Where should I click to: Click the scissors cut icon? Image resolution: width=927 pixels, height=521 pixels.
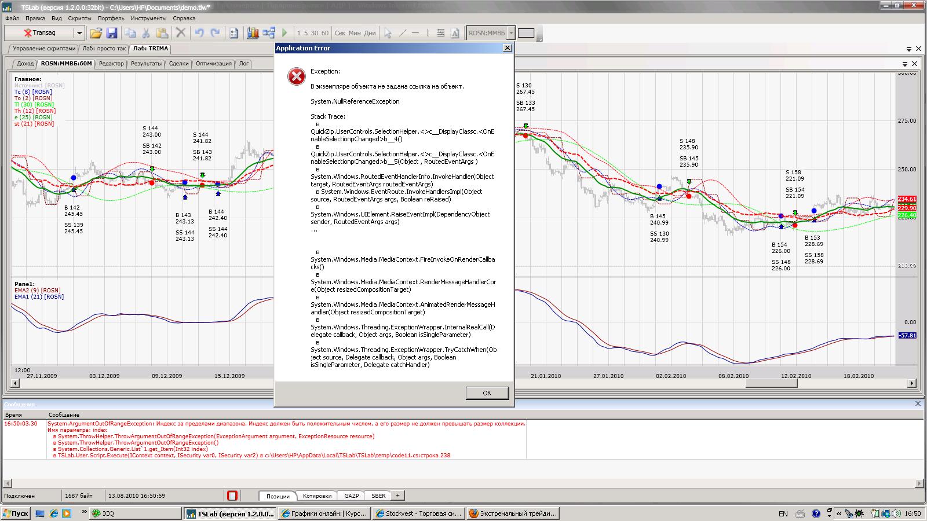click(146, 33)
